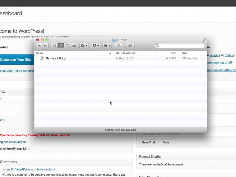The height and width of the screenshot is (177, 236).
Task: Click the 'WordPress 3.7.1' version text
Action: (x=18, y=149)
